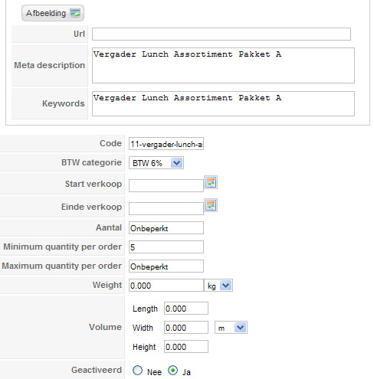Open the Start verkoop calendar picker
374x379 pixels.
pos(211,182)
